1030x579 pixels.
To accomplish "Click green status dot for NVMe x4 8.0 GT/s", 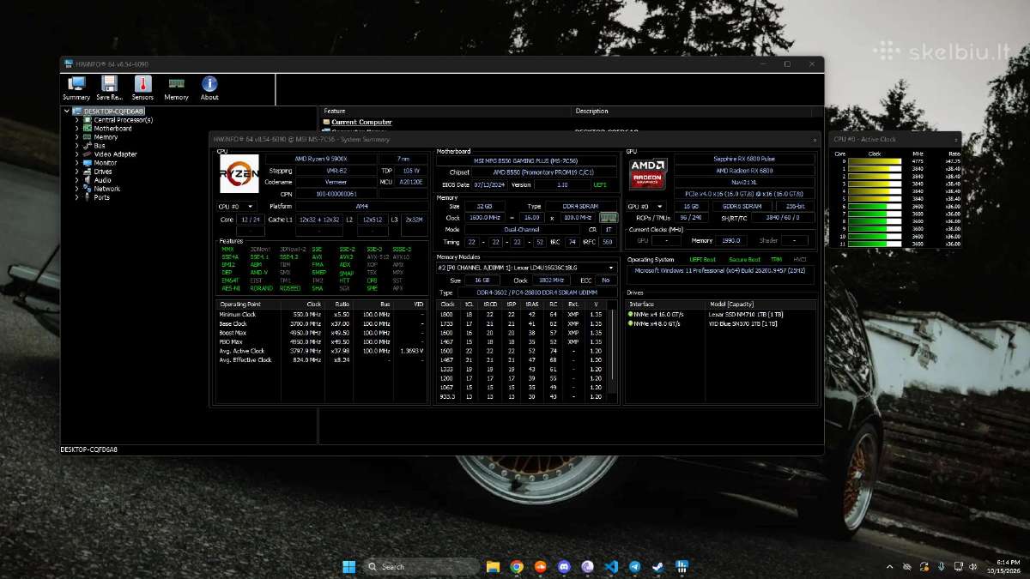I will (631, 323).
